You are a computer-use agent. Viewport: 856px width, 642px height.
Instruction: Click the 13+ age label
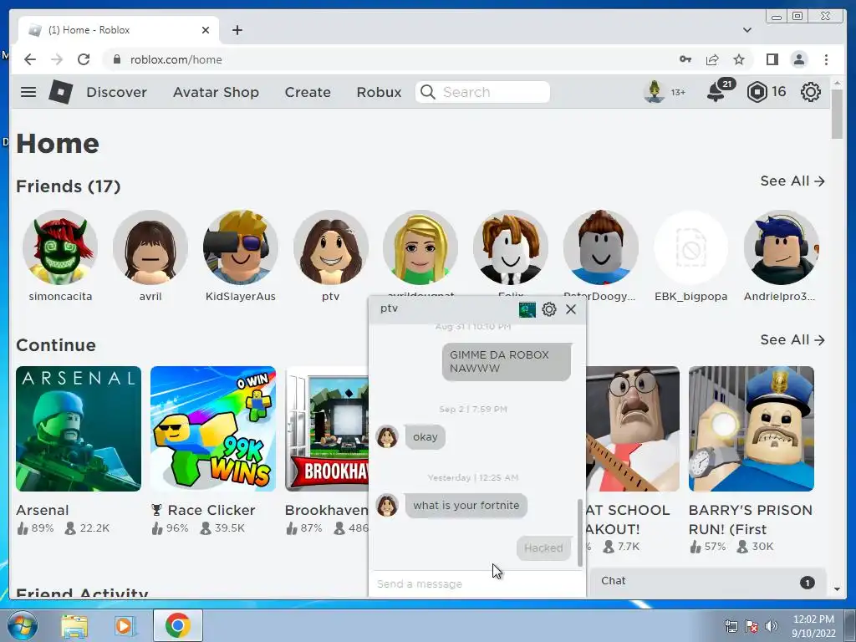[678, 92]
